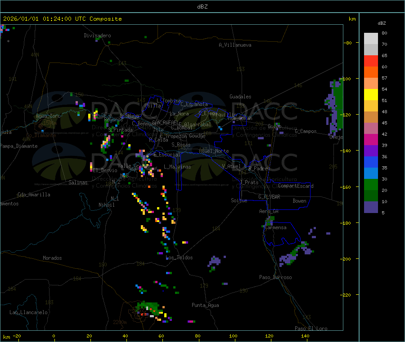Click the timestamp 2026/01/01 01:24:00 UTC

(x=45, y=19)
